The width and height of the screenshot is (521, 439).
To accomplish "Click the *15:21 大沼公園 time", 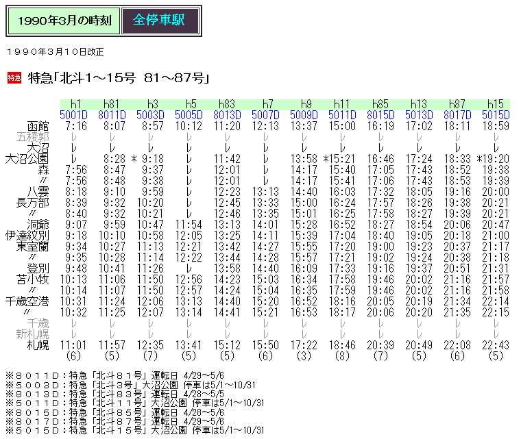I will [x=339, y=159].
